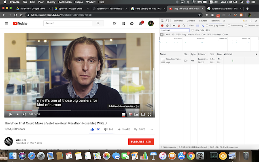Viewport: 259px width, 162px height.
Task: Go to the Chrome home page button
Action: (x=21, y=15)
